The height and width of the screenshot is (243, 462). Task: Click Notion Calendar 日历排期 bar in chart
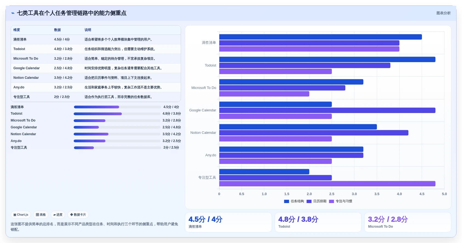[x=314, y=133]
